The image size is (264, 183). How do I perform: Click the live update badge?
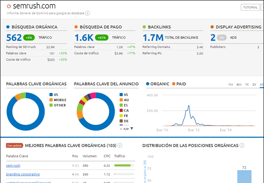[x=15, y=146]
